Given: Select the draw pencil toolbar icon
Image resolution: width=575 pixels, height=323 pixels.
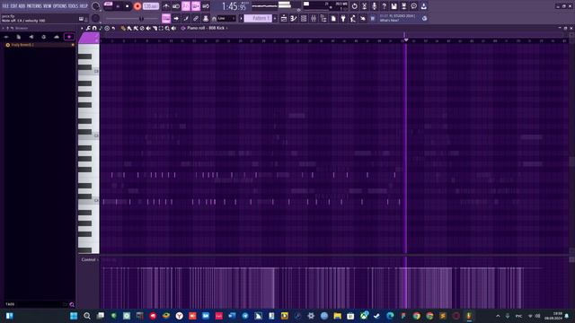Looking at the screenshot, I should 186,18.
